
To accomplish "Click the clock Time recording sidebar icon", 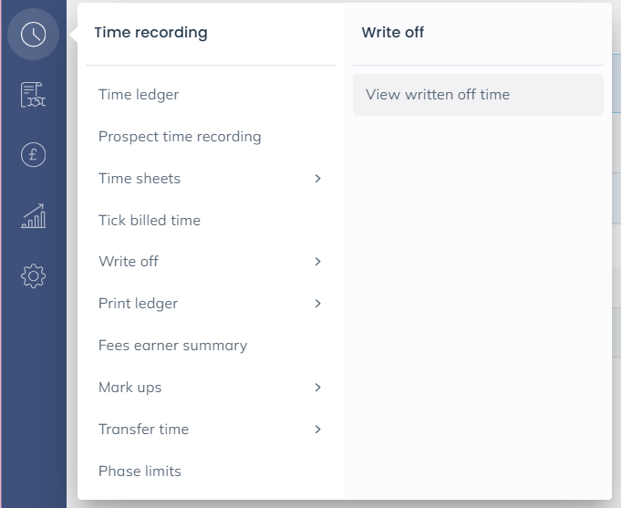I will point(33,35).
